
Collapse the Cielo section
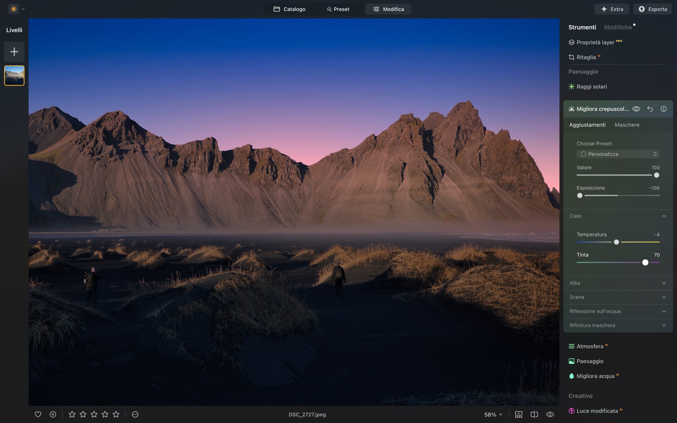tap(664, 216)
